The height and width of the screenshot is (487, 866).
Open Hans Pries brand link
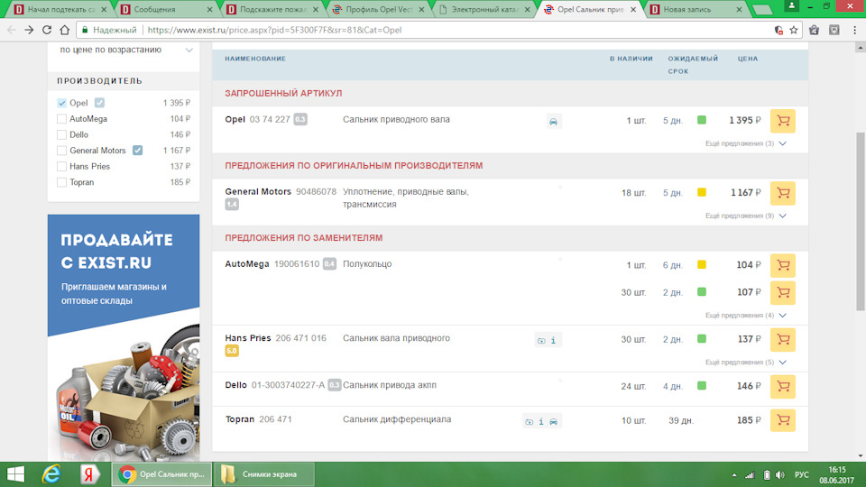point(248,338)
